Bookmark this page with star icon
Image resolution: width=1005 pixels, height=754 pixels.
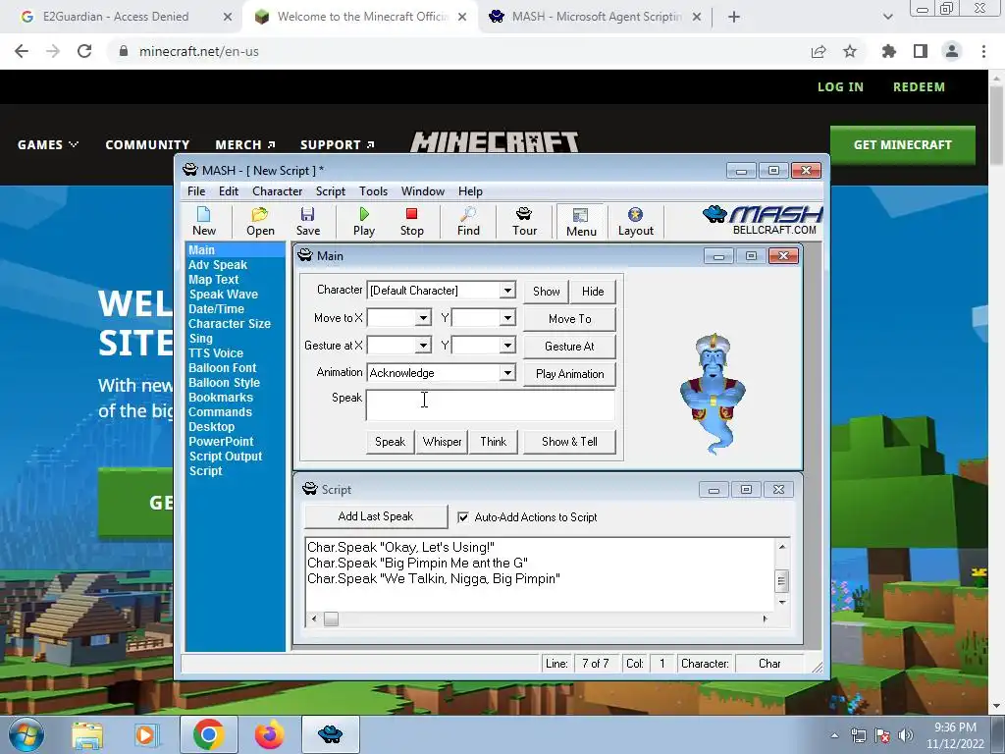(850, 51)
